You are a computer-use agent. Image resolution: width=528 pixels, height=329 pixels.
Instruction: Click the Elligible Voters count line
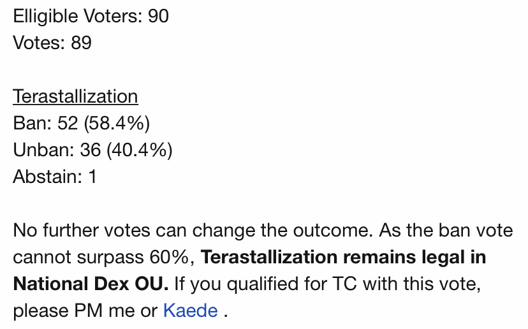click(91, 15)
